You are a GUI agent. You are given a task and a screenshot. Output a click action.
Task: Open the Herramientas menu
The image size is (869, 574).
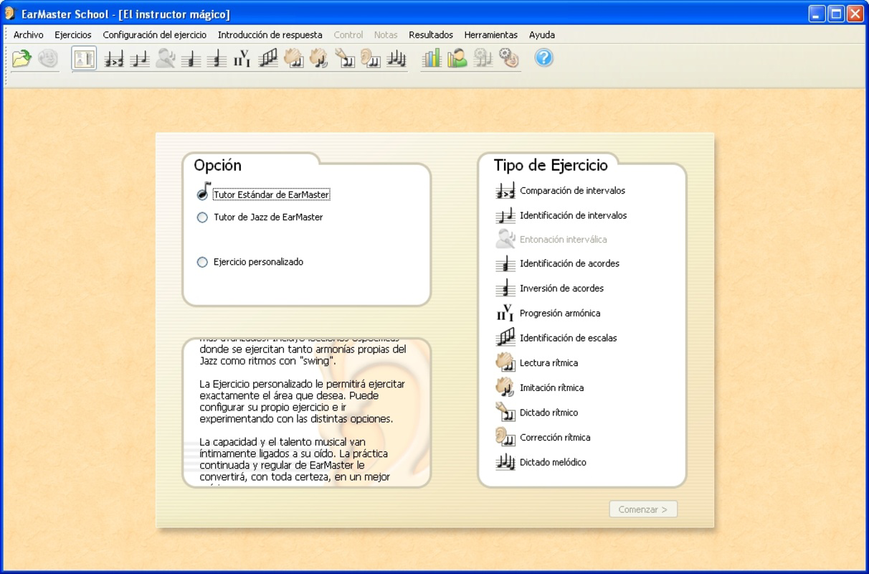point(490,34)
